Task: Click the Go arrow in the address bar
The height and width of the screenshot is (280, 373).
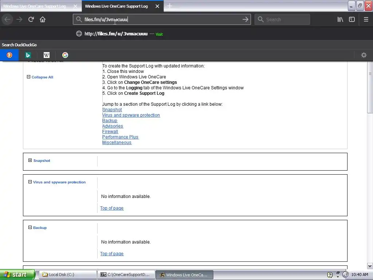Action: [x=245, y=19]
